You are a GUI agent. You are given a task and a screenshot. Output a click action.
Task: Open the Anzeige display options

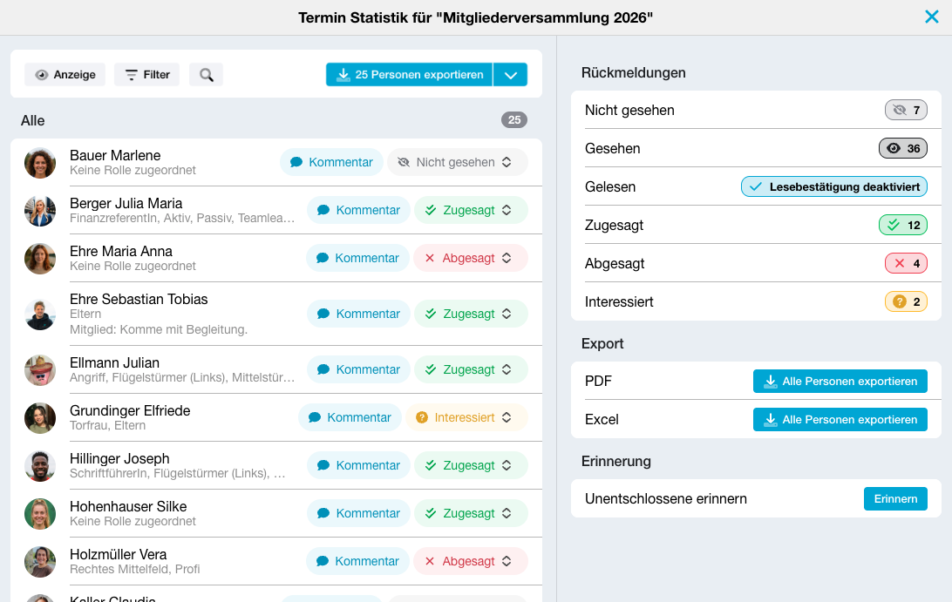pyautogui.click(x=65, y=75)
